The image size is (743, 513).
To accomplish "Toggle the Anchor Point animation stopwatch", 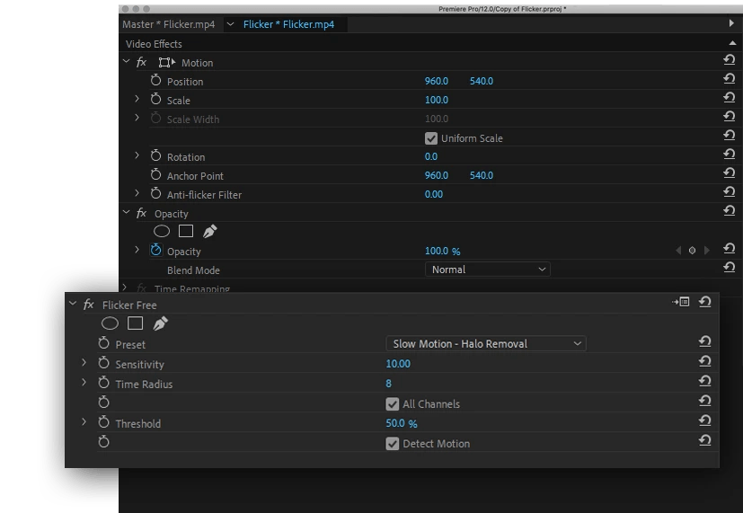I will point(156,175).
